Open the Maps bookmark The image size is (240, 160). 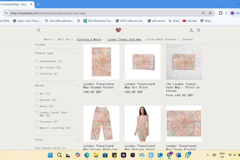click(x=206, y=21)
